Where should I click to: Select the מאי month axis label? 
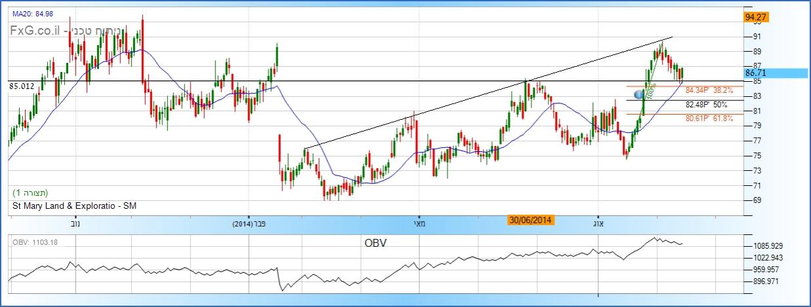pyautogui.click(x=418, y=223)
